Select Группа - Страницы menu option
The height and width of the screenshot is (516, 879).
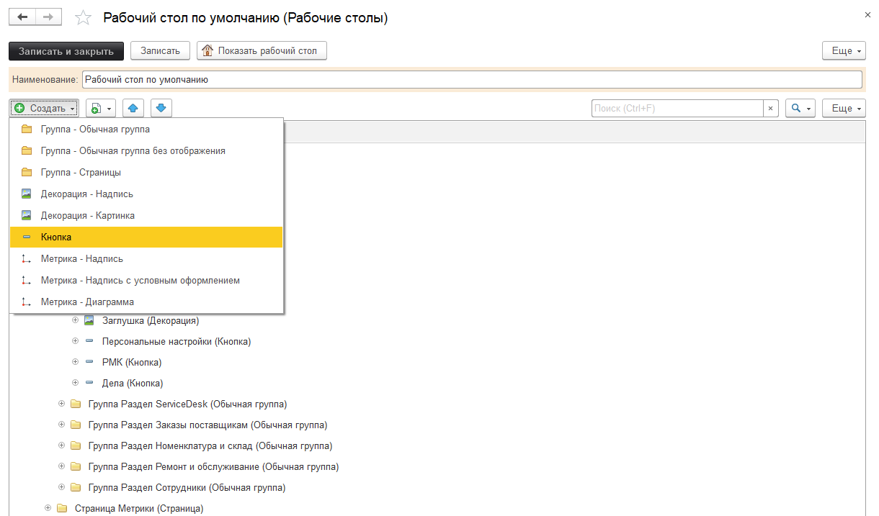(x=81, y=172)
